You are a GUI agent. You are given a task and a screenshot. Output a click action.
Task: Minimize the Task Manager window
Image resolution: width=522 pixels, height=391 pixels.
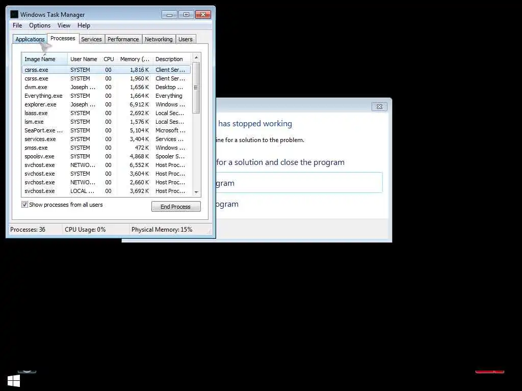coord(169,15)
